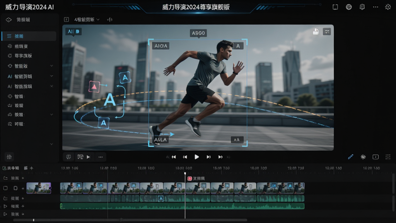This screenshot has width=396, height=223.
Task: Toggle the asterisk icon on the fourth track
Action: 23,206
